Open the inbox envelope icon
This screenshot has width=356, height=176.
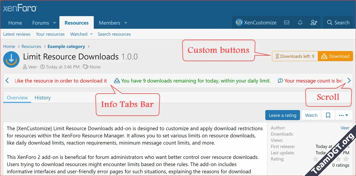(x=287, y=23)
